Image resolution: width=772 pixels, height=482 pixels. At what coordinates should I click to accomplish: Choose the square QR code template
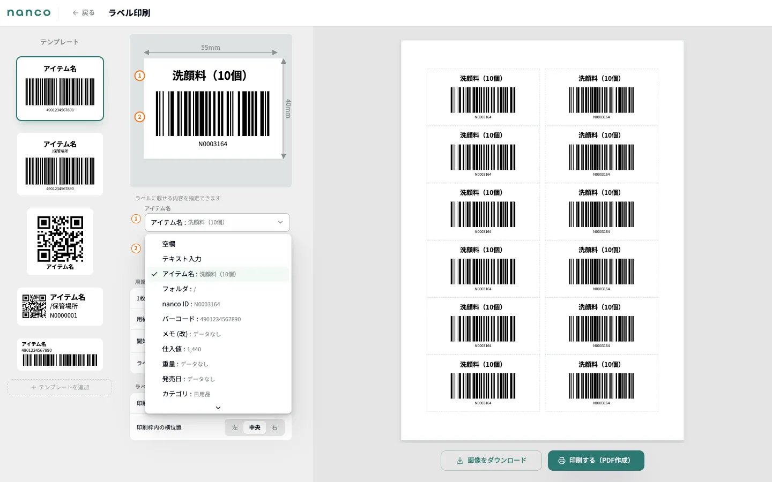[60, 242]
